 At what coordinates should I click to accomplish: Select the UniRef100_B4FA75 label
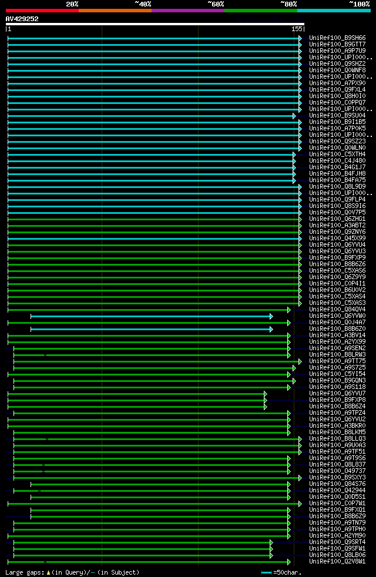point(337,180)
